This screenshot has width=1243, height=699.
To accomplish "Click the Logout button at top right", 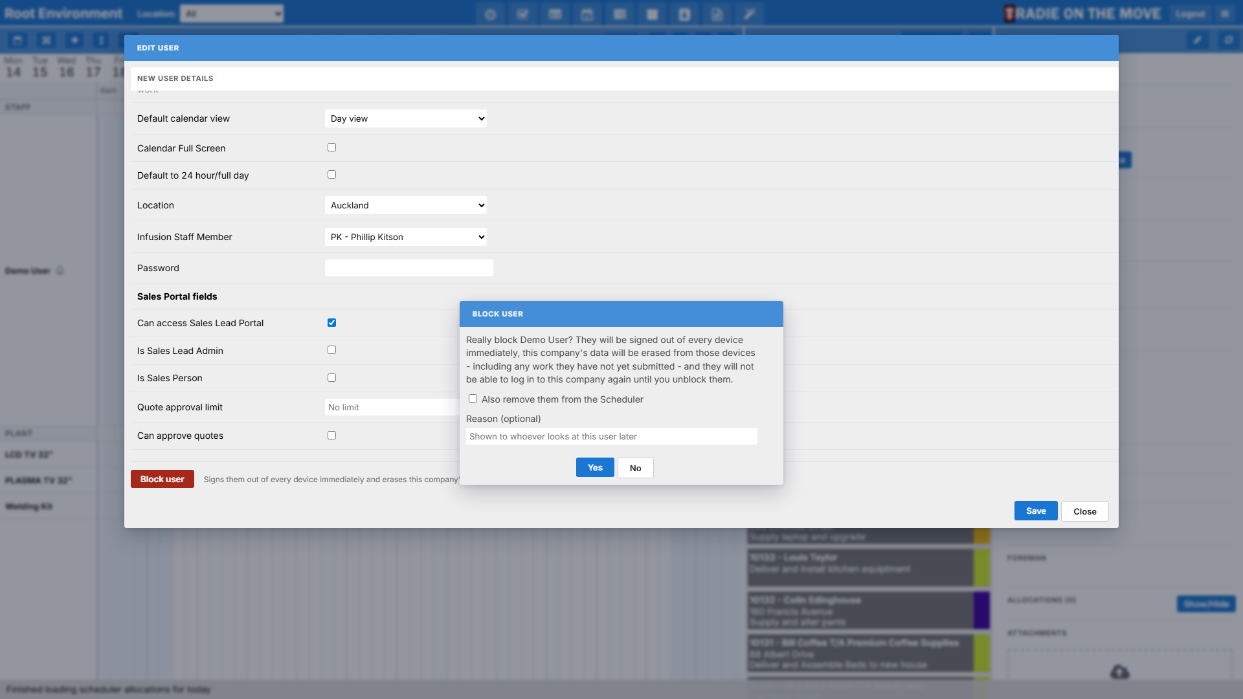I will pos(1190,14).
